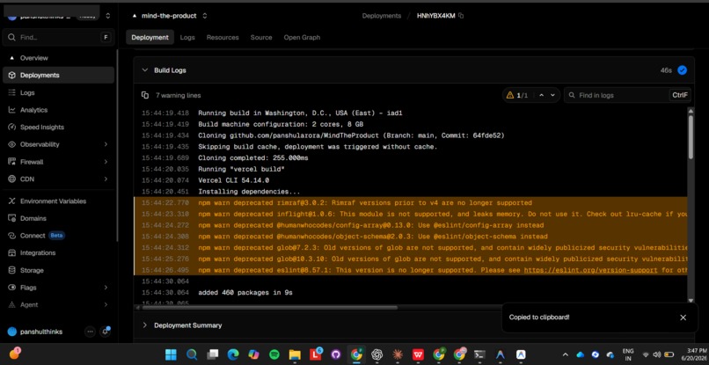This screenshot has height=365, width=709.
Task: Switch to the Source tab
Action: click(261, 38)
